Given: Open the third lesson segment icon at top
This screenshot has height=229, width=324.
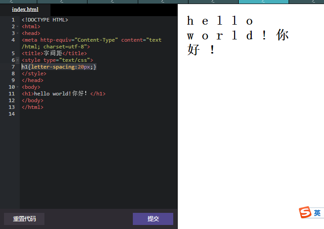Looking at the screenshot, I should coord(112,2).
